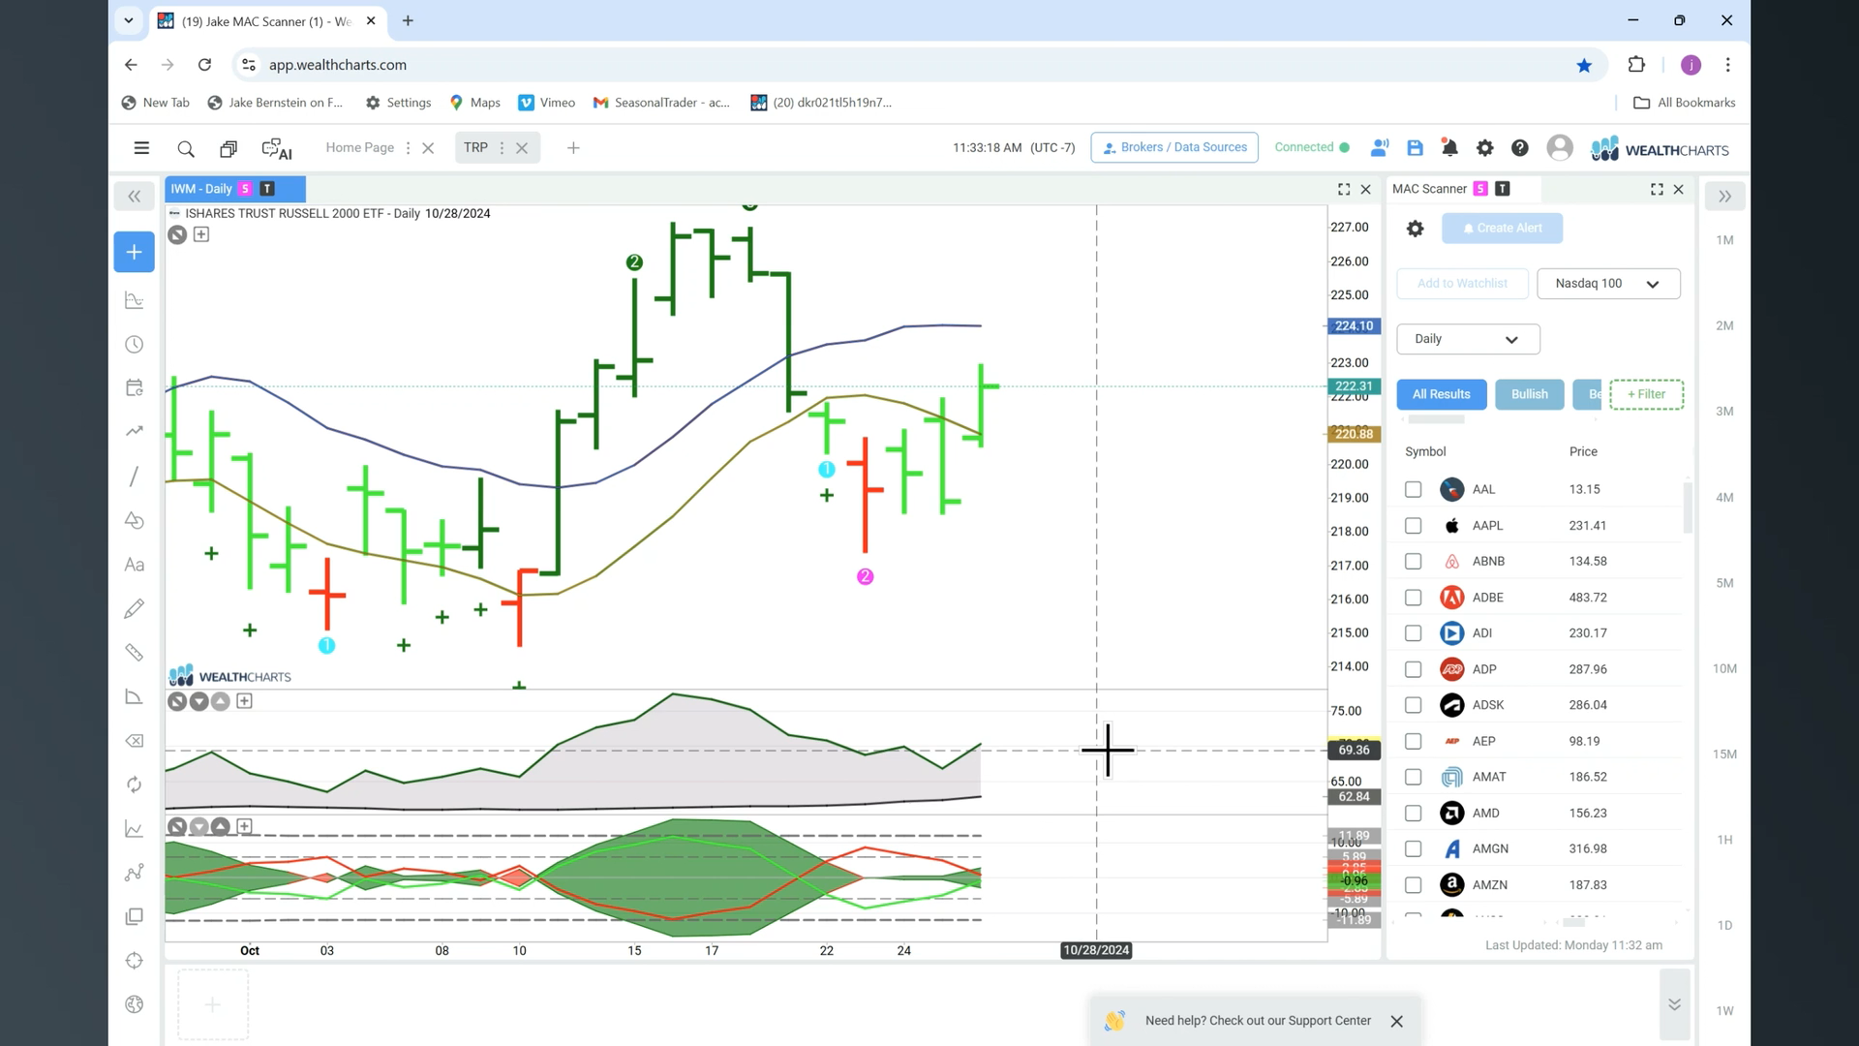This screenshot has width=1859, height=1046.
Task: Open the Home Page tab options menu
Action: 408,148
